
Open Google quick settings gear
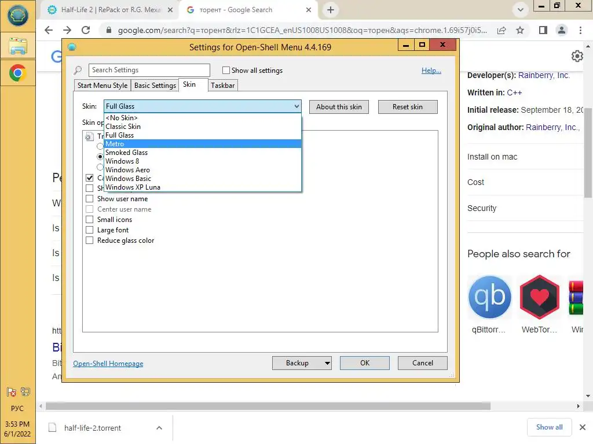[577, 56]
